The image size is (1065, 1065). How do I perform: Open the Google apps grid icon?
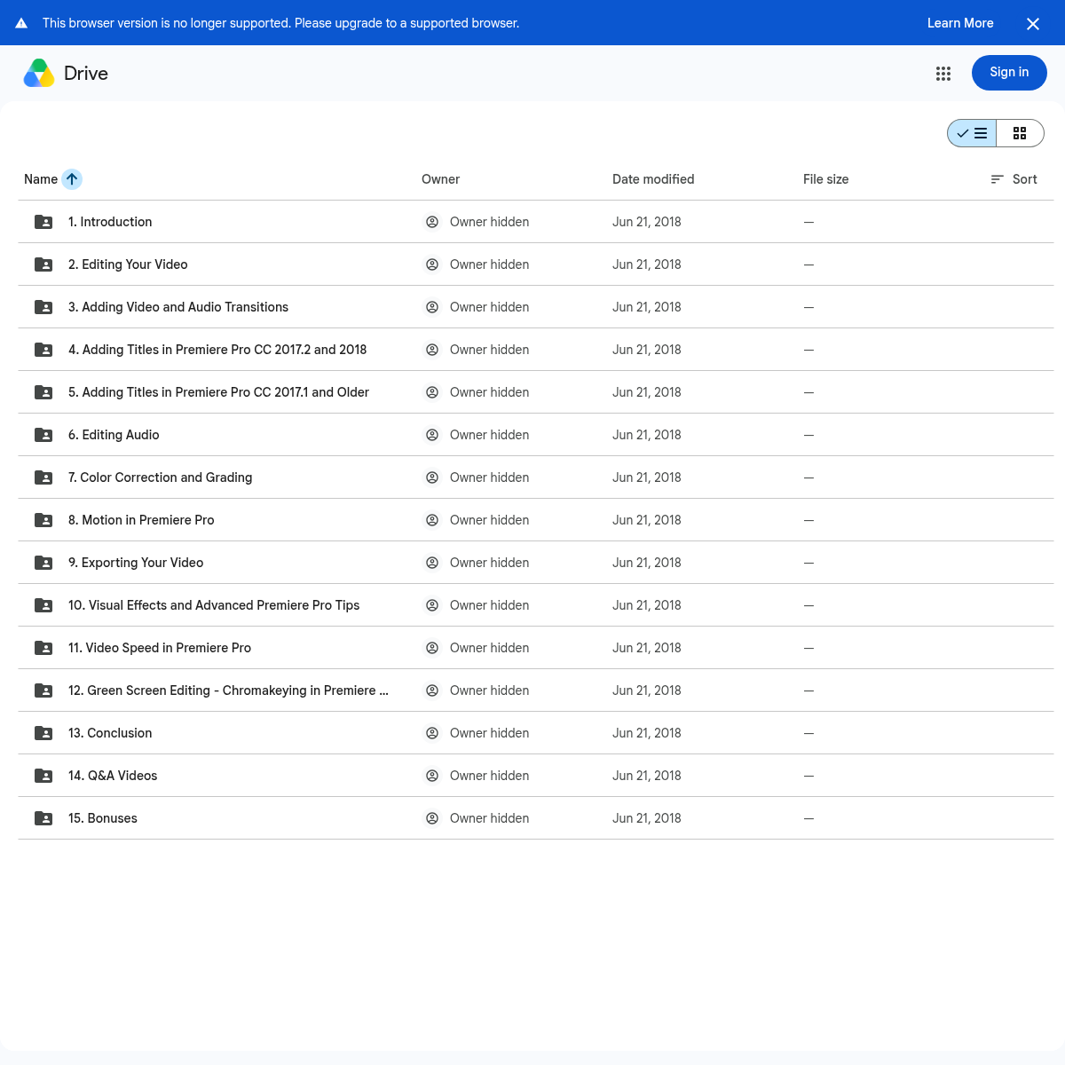pos(943,74)
